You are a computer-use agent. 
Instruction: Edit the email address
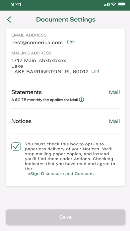(71, 42)
